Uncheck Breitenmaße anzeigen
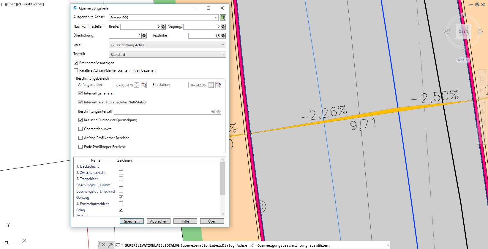 click(76, 63)
